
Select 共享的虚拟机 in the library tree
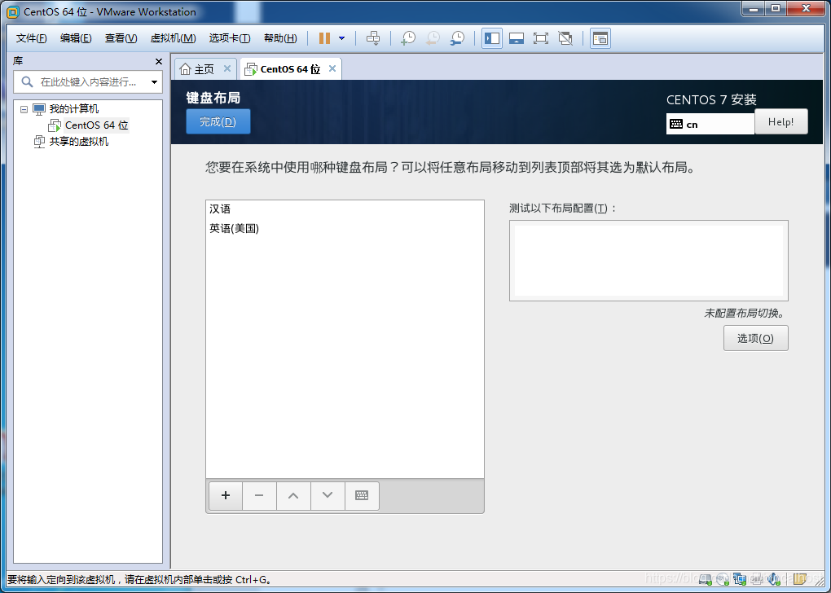tap(79, 142)
